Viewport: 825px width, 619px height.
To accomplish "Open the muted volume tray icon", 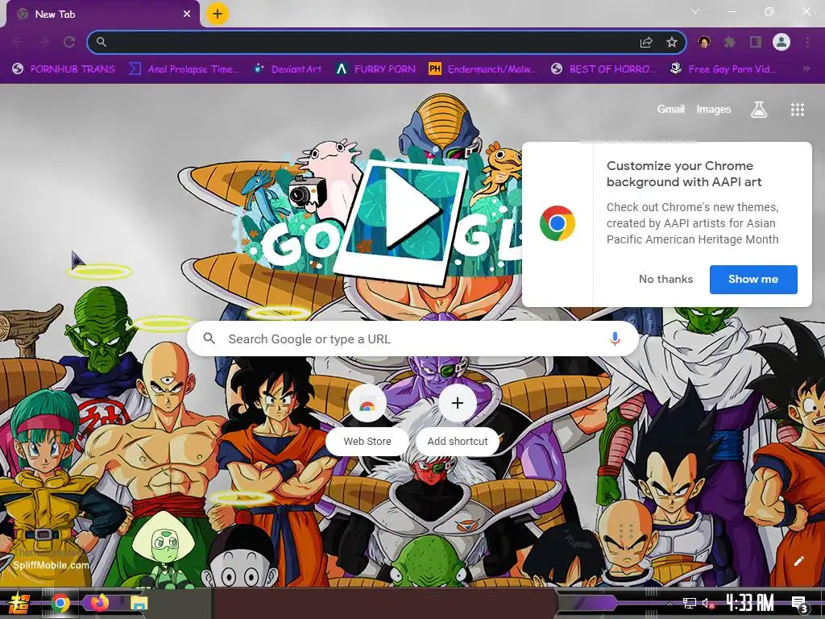I will point(709,603).
